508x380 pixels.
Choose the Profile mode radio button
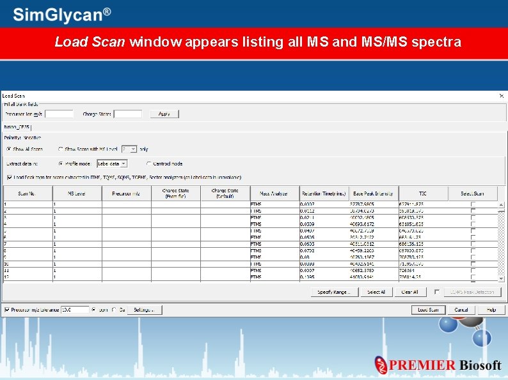(x=61, y=163)
